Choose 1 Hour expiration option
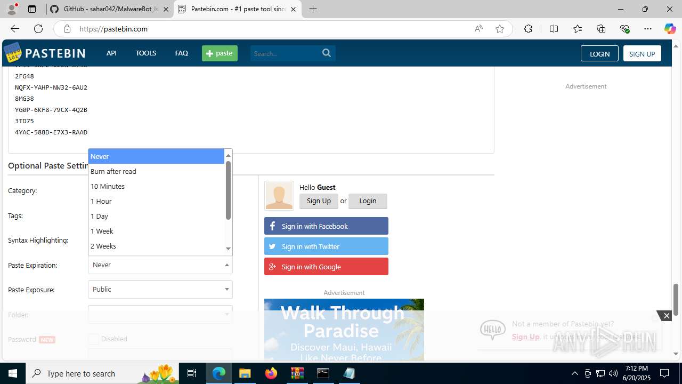The height and width of the screenshot is (384, 682). tap(156, 201)
